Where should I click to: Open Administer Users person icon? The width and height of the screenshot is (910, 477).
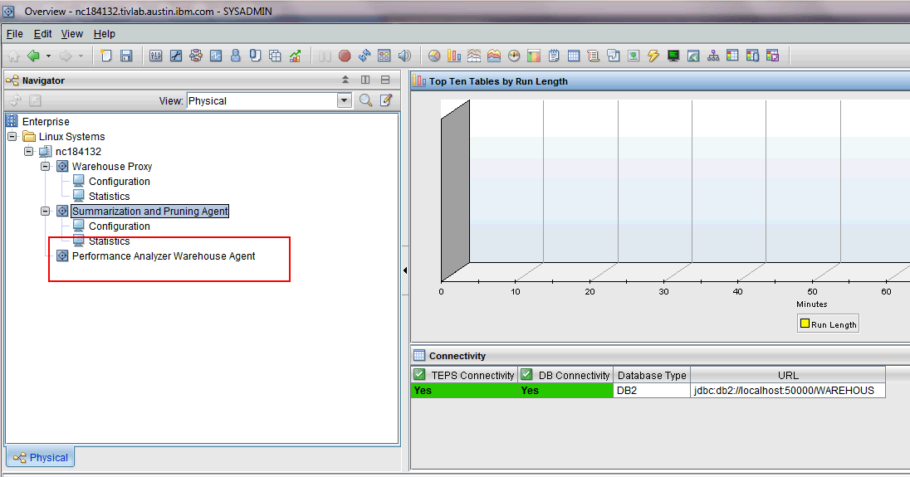tap(235, 56)
